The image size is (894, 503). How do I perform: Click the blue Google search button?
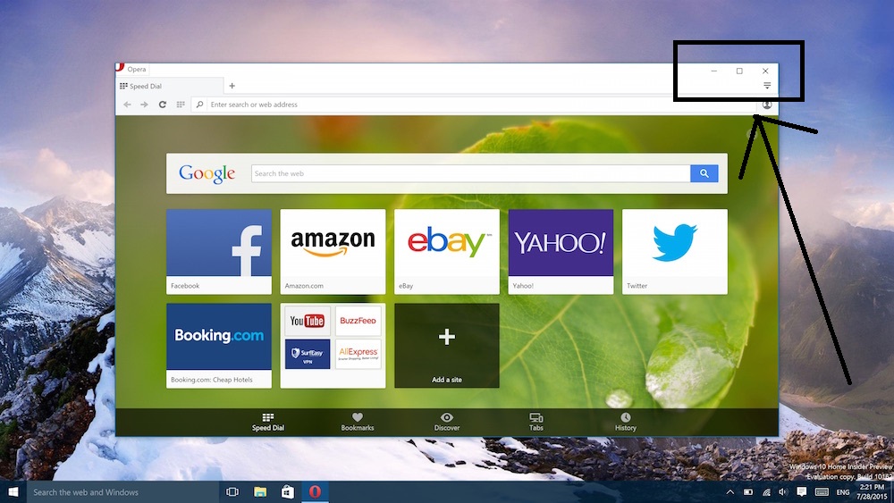click(x=704, y=173)
